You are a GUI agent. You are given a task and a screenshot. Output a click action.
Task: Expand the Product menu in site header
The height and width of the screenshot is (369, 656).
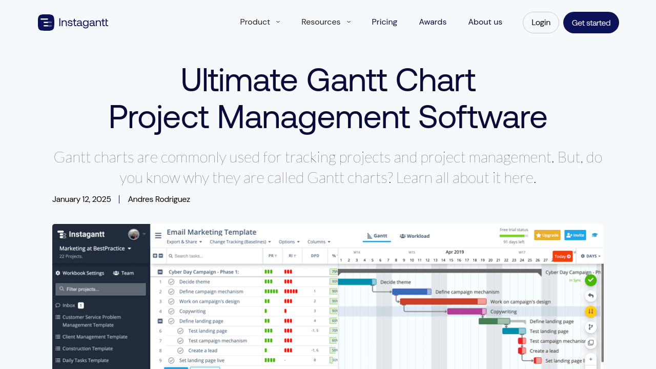[x=260, y=22]
